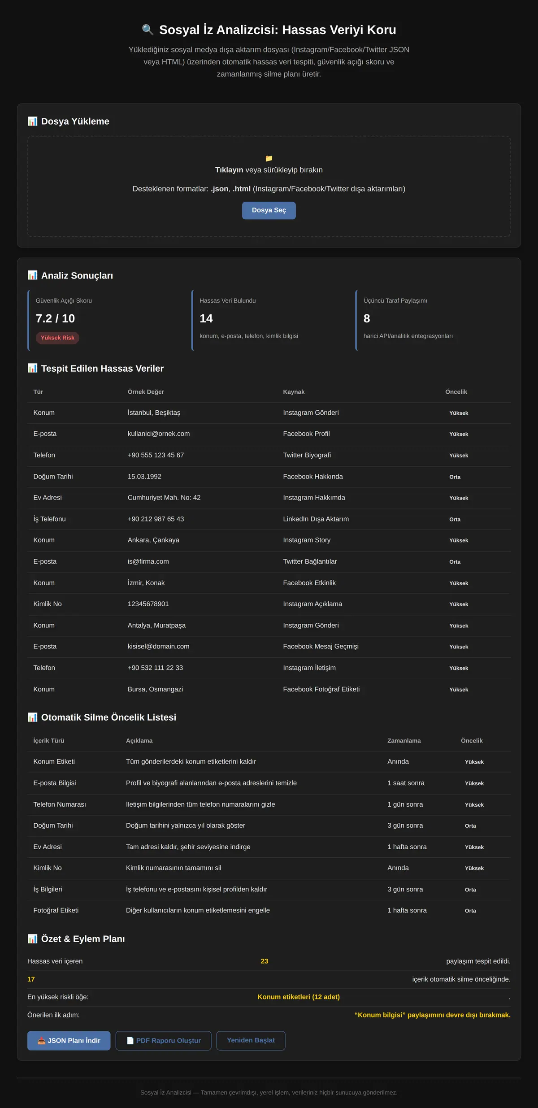
Task: Click the highlighted number 23 in the summary
Action: click(265, 961)
